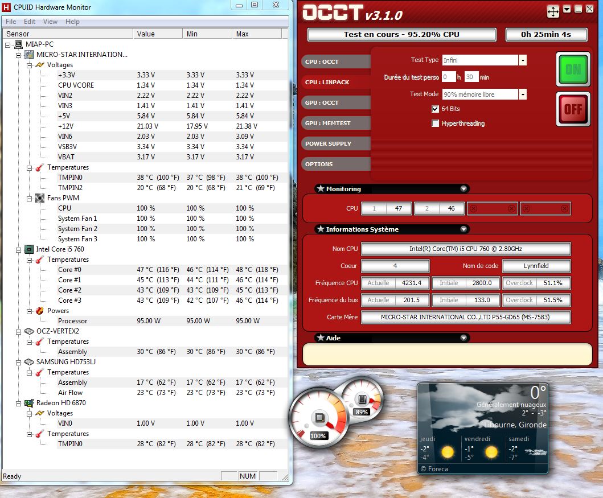Viewport: 603px width, 498px height.
Task: Open the View menu
Action: 50,22
